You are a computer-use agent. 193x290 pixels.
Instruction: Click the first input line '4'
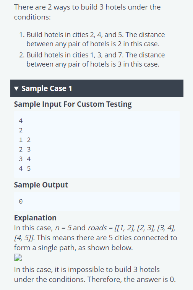tap(21, 121)
